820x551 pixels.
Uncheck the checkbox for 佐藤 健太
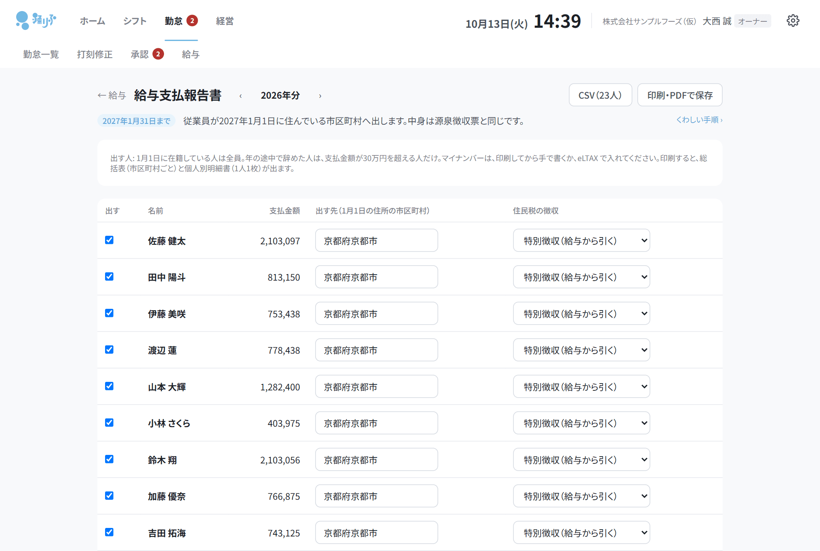click(x=109, y=240)
